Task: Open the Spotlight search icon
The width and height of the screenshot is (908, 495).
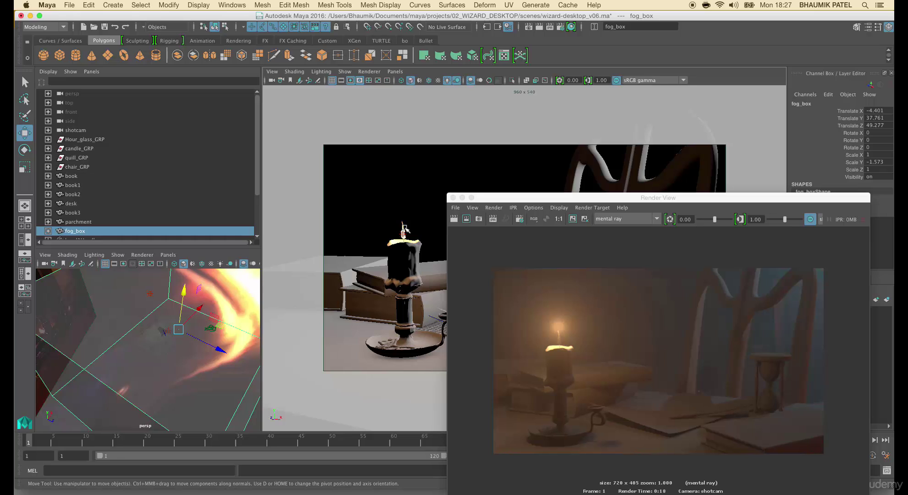Action: tap(865, 5)
